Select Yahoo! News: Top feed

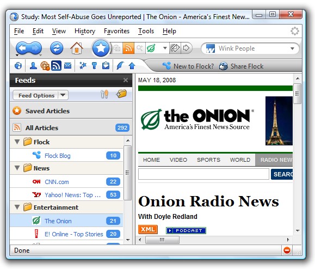coord(66,194)
